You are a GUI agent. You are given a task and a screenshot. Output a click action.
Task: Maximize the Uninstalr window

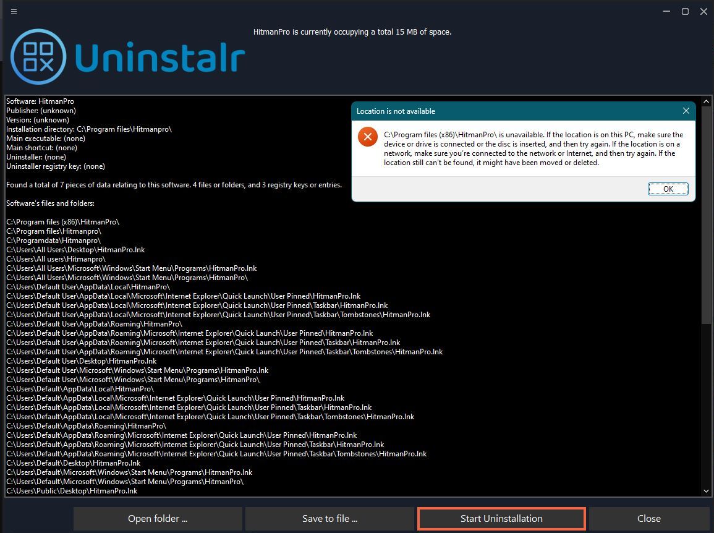click(685, 11)
